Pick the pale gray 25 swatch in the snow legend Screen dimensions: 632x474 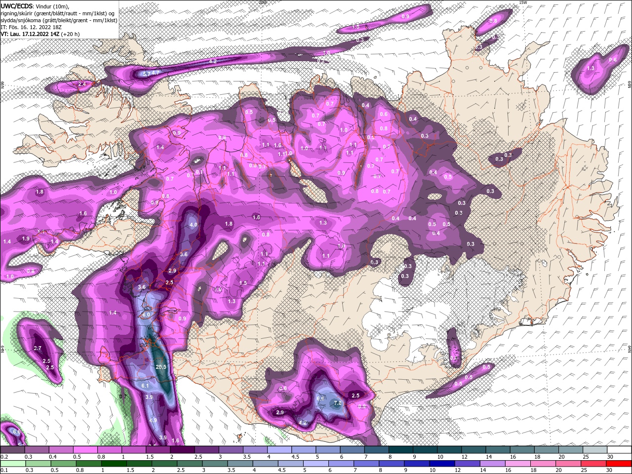[595, 449]
